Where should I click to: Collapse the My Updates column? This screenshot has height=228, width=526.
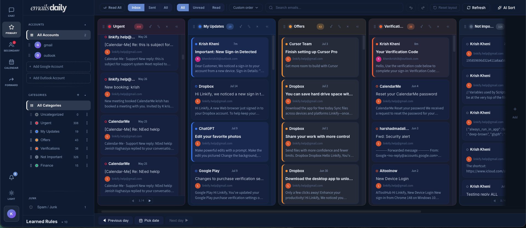[267, 27]
